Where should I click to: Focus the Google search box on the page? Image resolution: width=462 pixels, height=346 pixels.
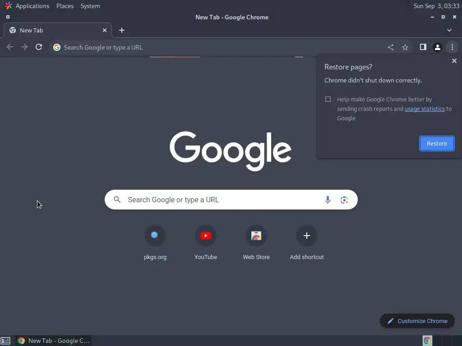231,200
